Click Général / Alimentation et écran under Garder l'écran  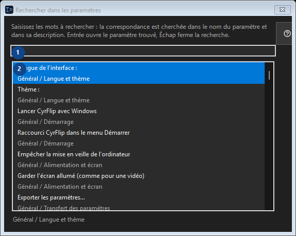(60, 187)
